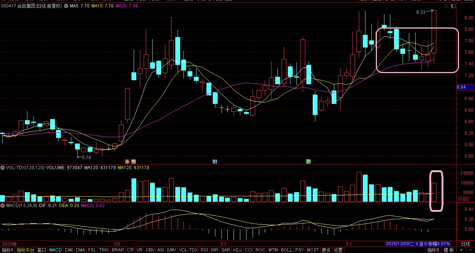Click the 榜 event marker on chart
Screen dimensions: 475x253
point(134,161)
